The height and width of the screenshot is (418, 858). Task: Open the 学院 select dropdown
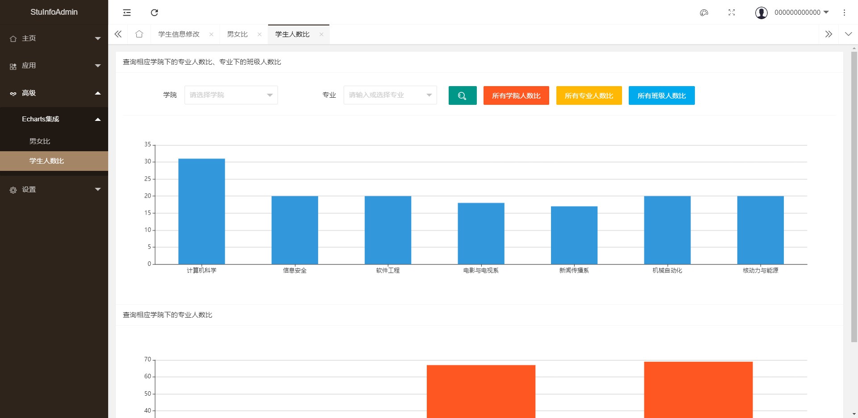click(x=231, y=95)
